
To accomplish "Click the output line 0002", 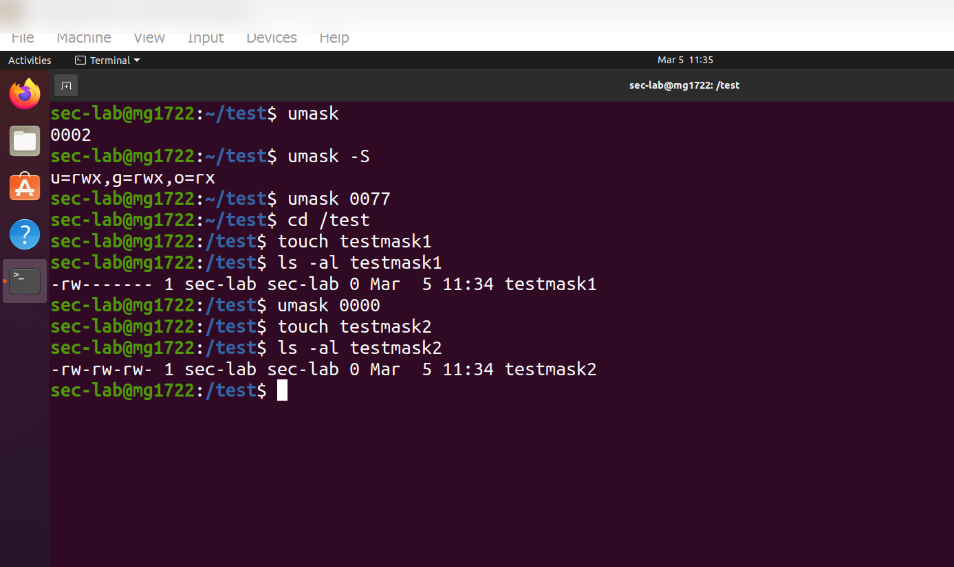I will (x=71, y=135).
